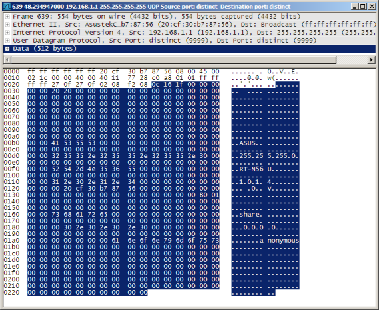Image resolution: width=379 pixels, height=310 pixels.
Task: Click offset 0220 in the hex dump
Action: 11,293
